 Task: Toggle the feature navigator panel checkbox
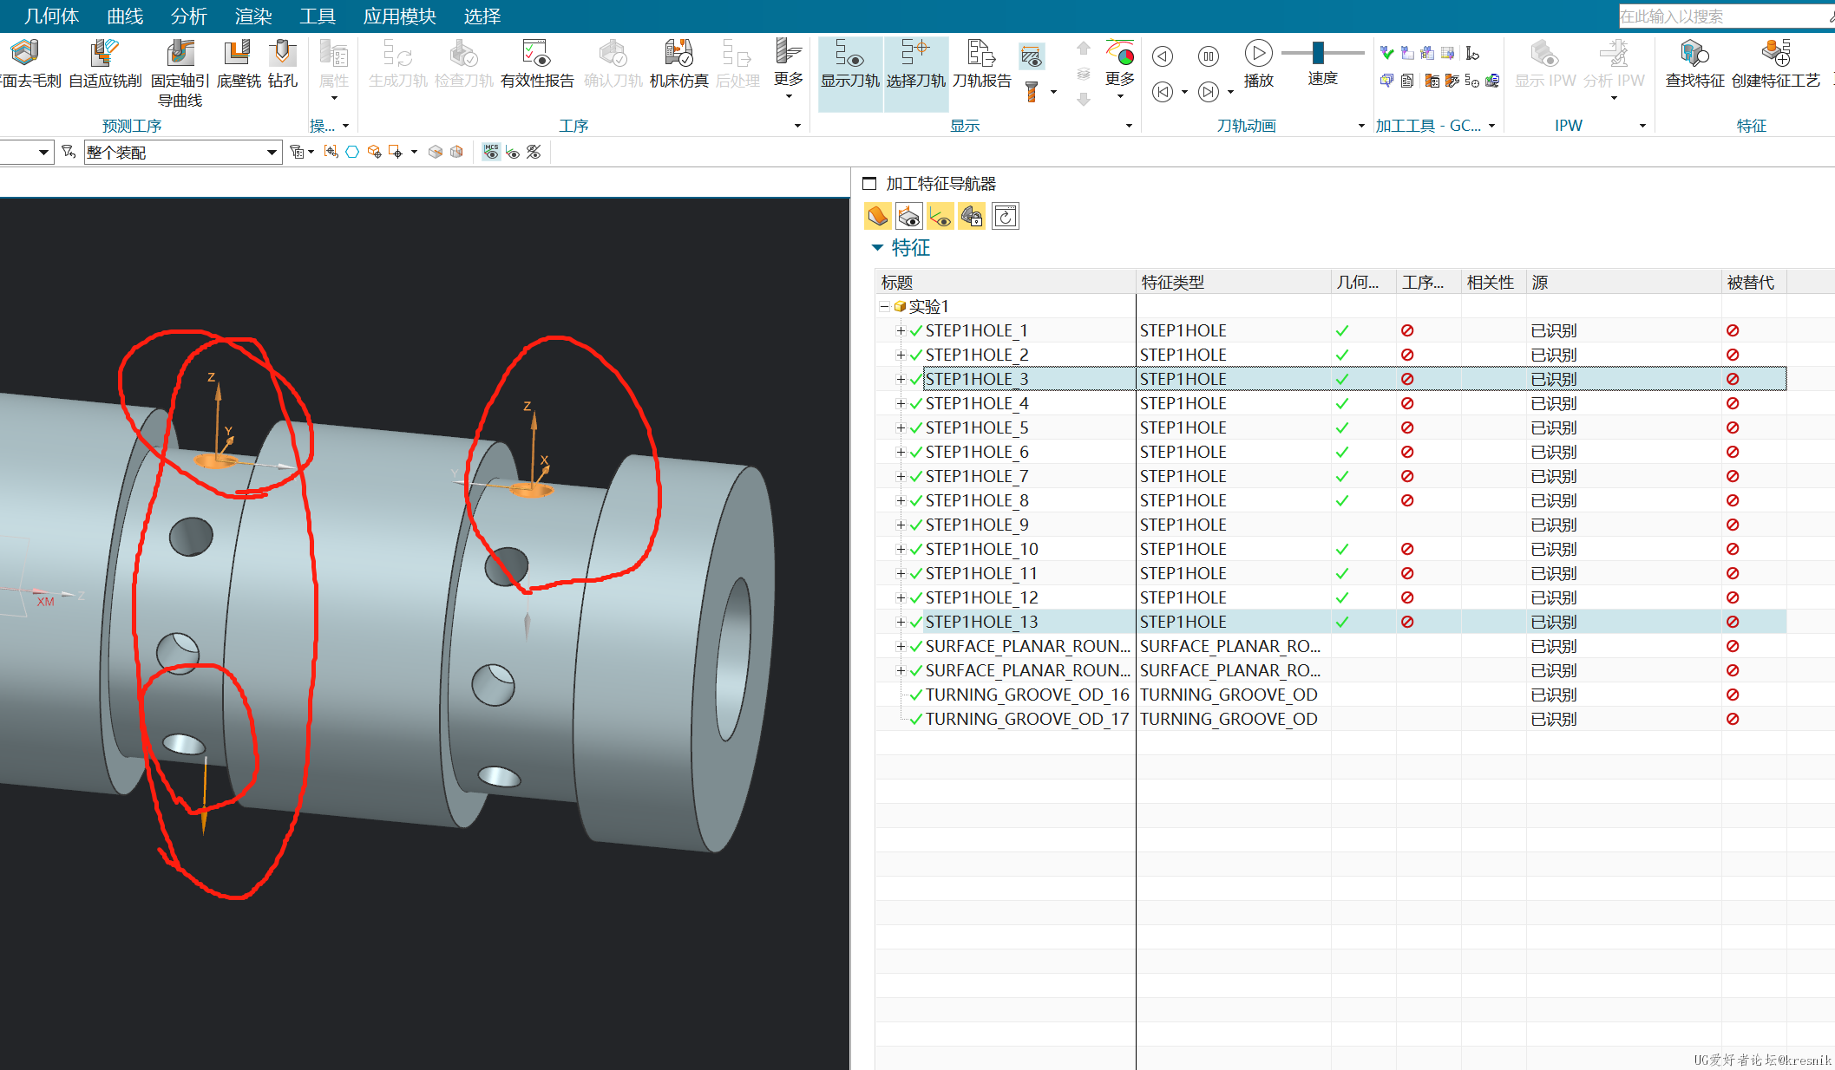coord(869,184)
